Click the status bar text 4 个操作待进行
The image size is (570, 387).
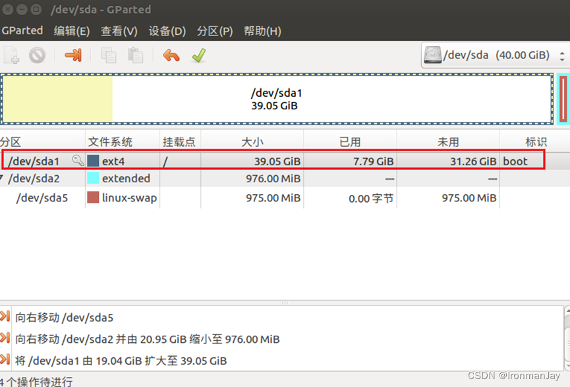(36, 382)
